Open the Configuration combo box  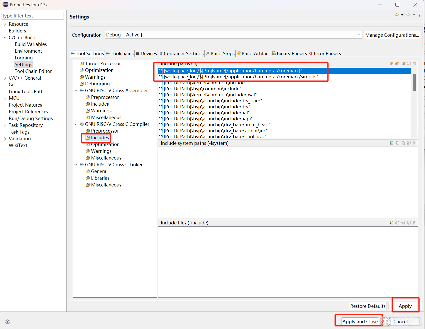point(233,35)
